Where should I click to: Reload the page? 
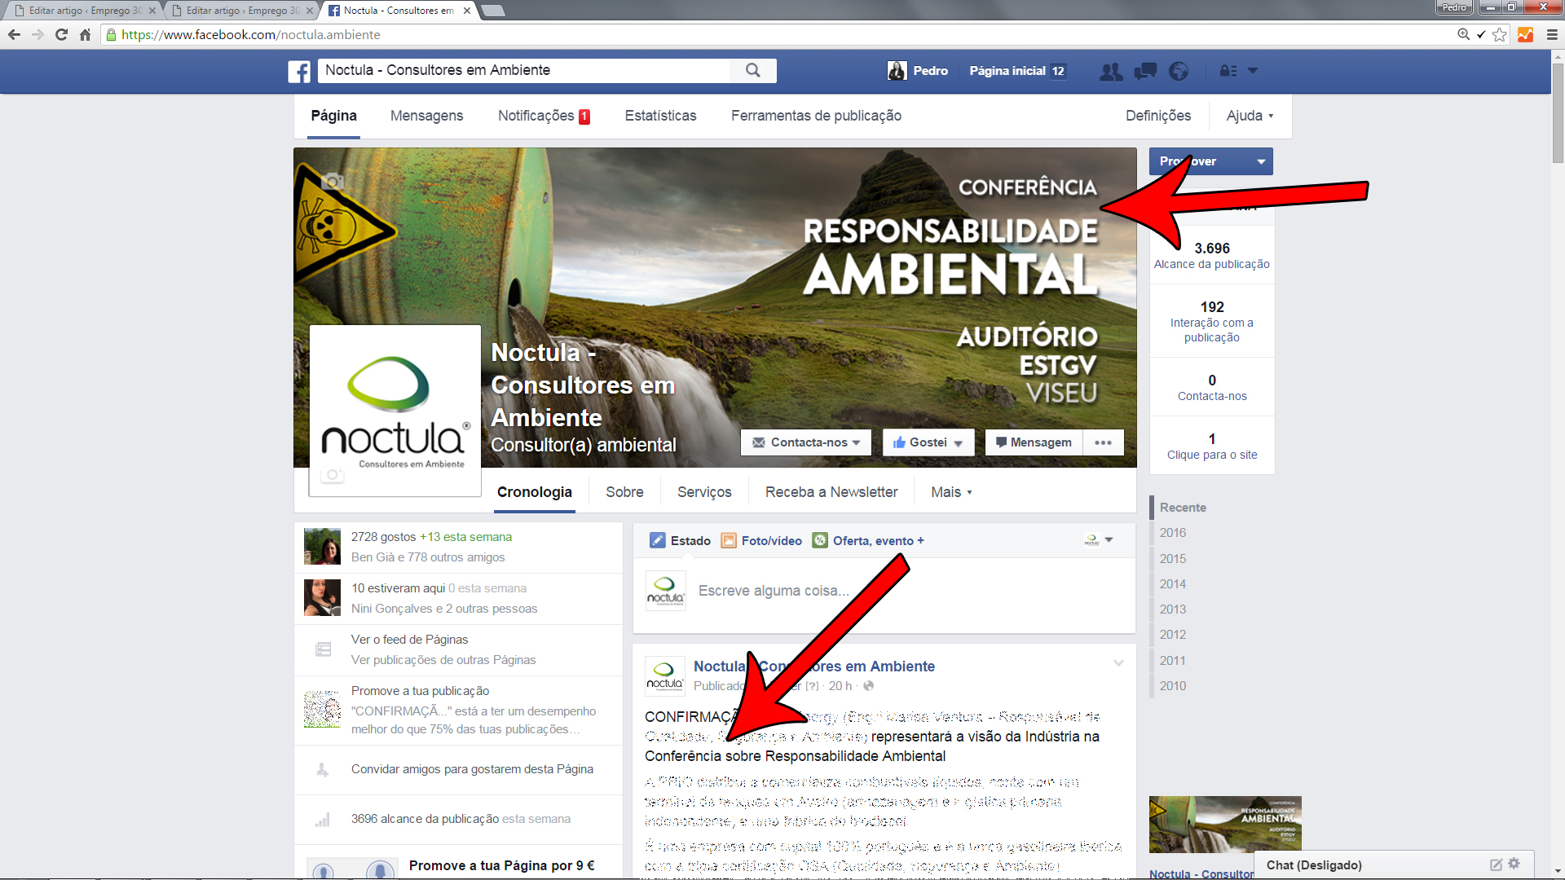click(x=61, y=34)
